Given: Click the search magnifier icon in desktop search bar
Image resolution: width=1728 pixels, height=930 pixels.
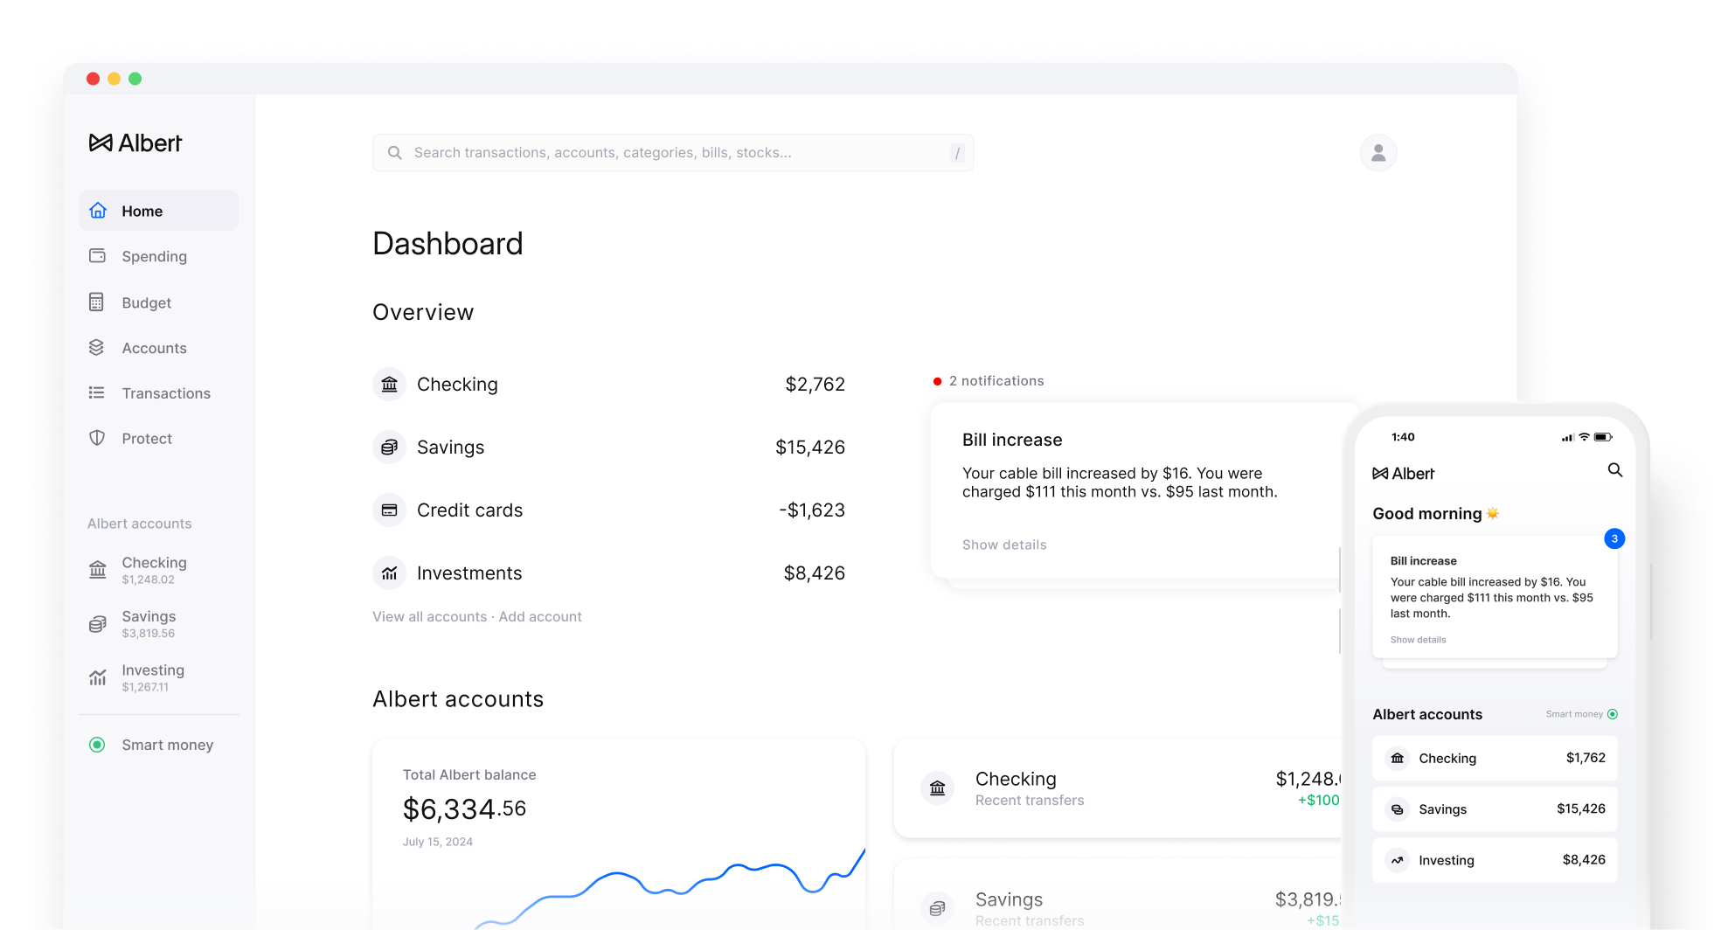Looking at the screenshot, I should pyautogui.click(x=395, y=153).
